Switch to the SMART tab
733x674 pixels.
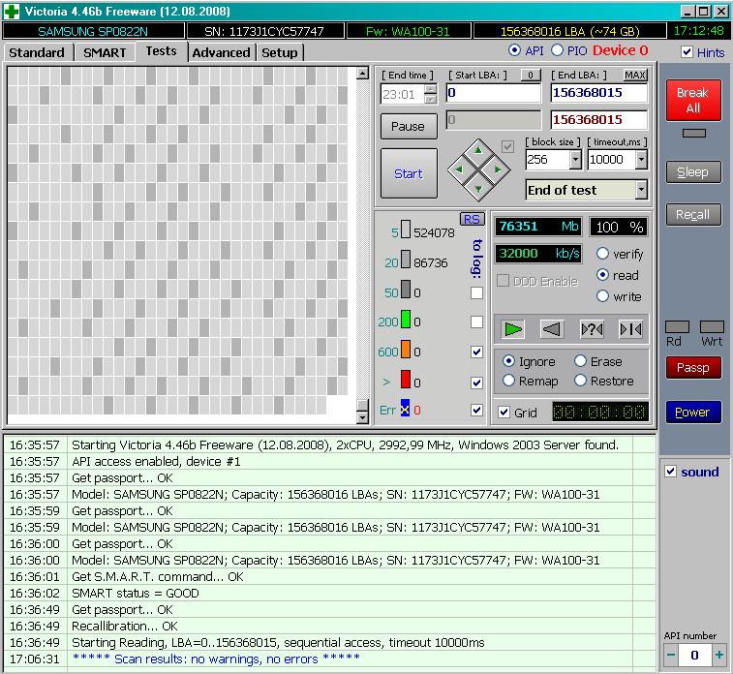pos(105,52)
